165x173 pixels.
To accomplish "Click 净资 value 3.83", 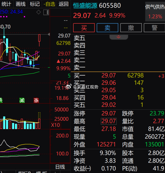I will point(110,161).
